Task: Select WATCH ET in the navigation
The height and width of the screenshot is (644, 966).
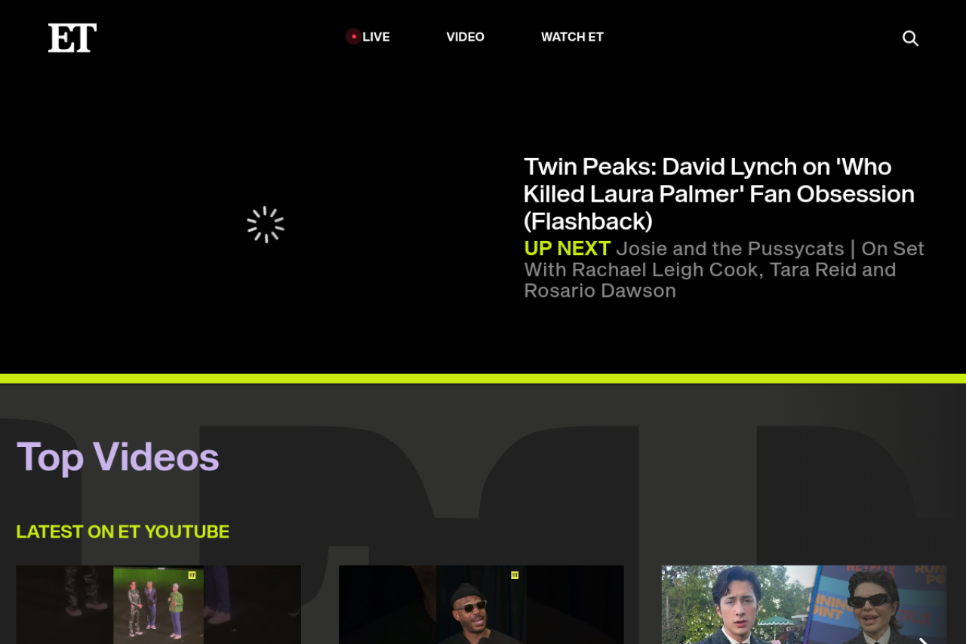Action: [572, 37]
